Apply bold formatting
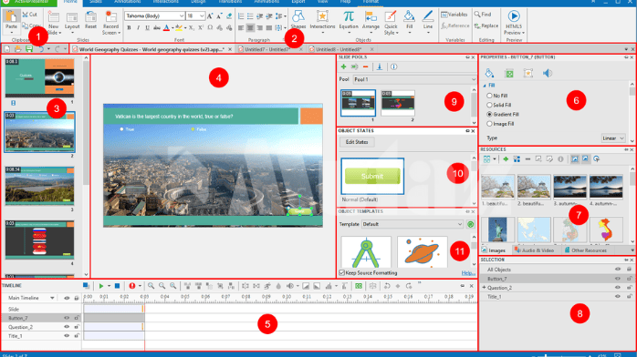This screenshot has height=357, width=637. tap(130, 28)
